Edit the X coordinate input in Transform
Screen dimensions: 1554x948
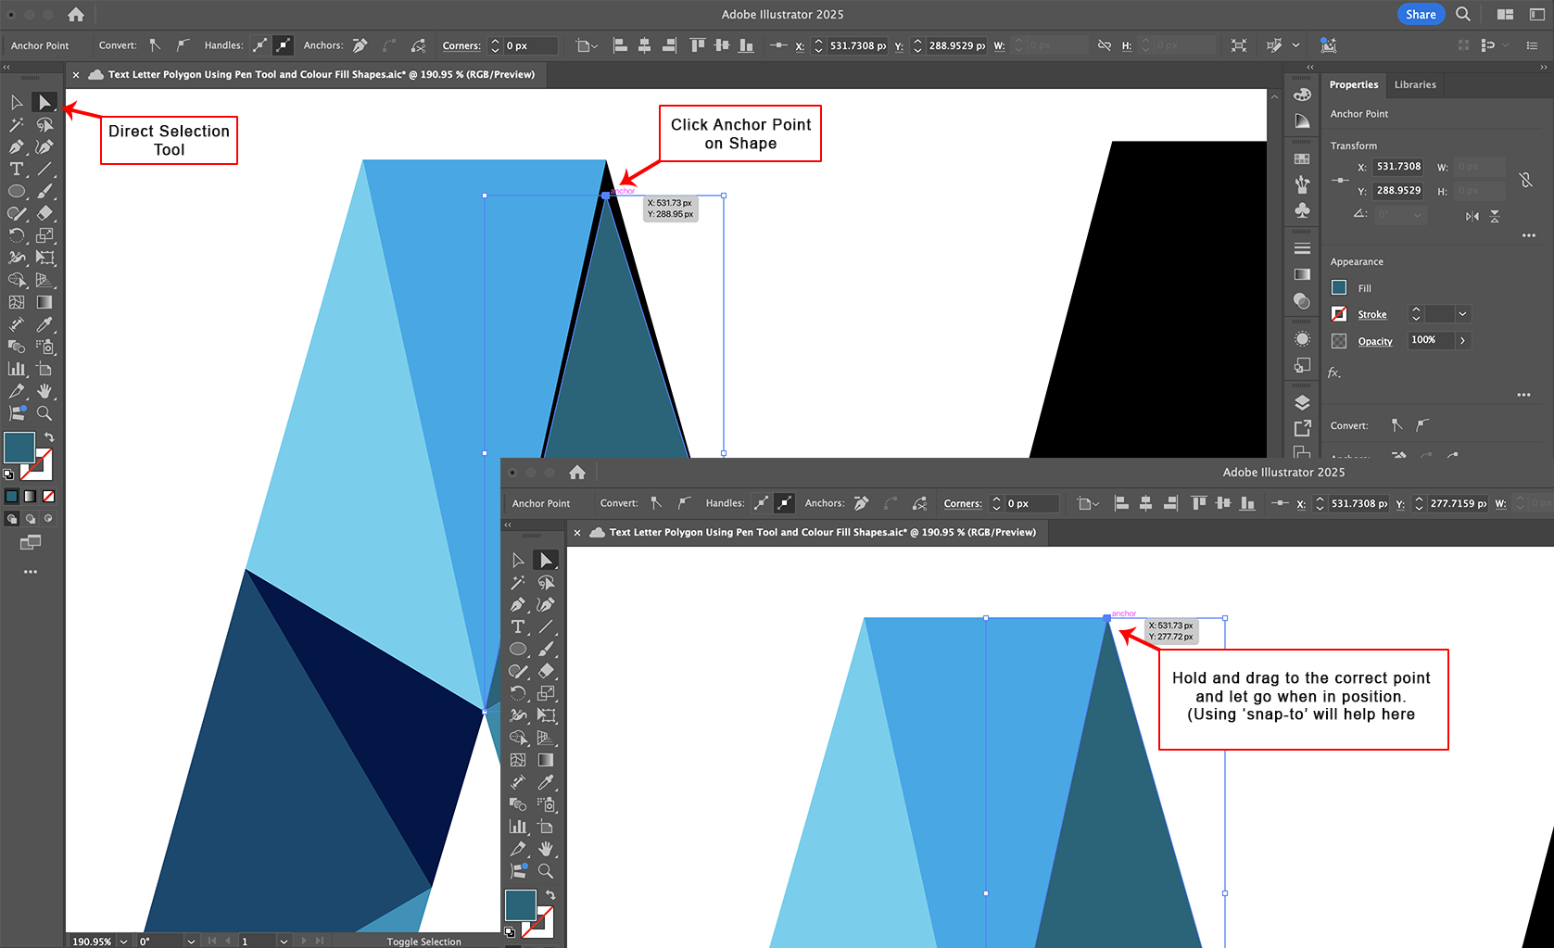point(1397,167)
